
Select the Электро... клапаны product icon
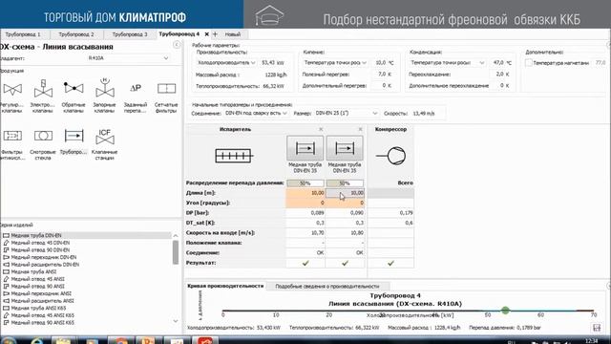[x=43, y=89]
